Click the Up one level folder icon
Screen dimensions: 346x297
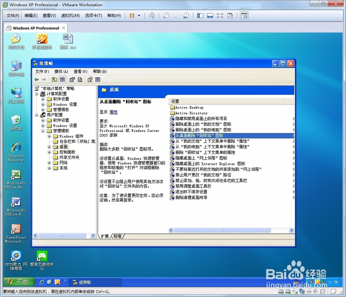[54, 80]
